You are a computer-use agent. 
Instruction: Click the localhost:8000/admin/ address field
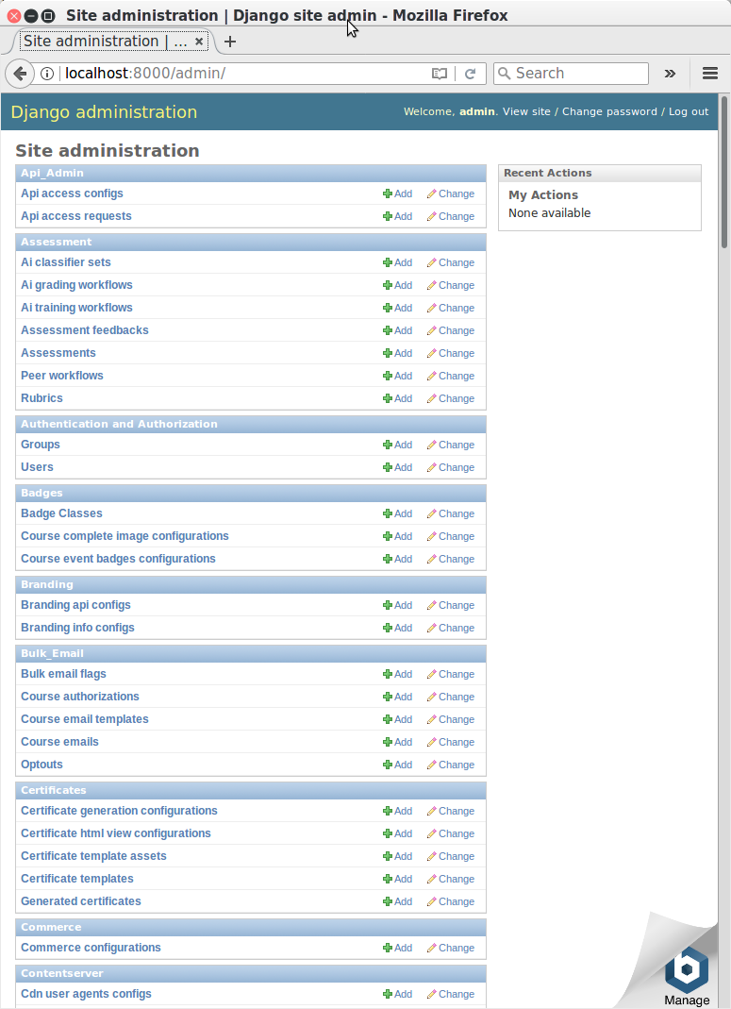[244, 74]
